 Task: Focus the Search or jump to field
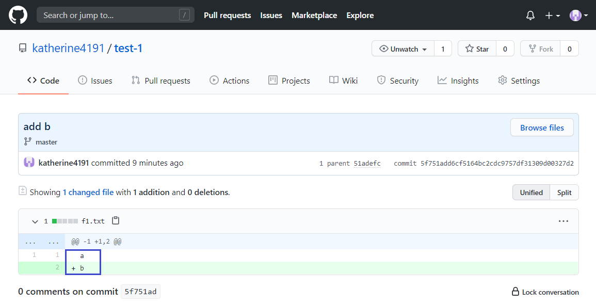point(116,15)
